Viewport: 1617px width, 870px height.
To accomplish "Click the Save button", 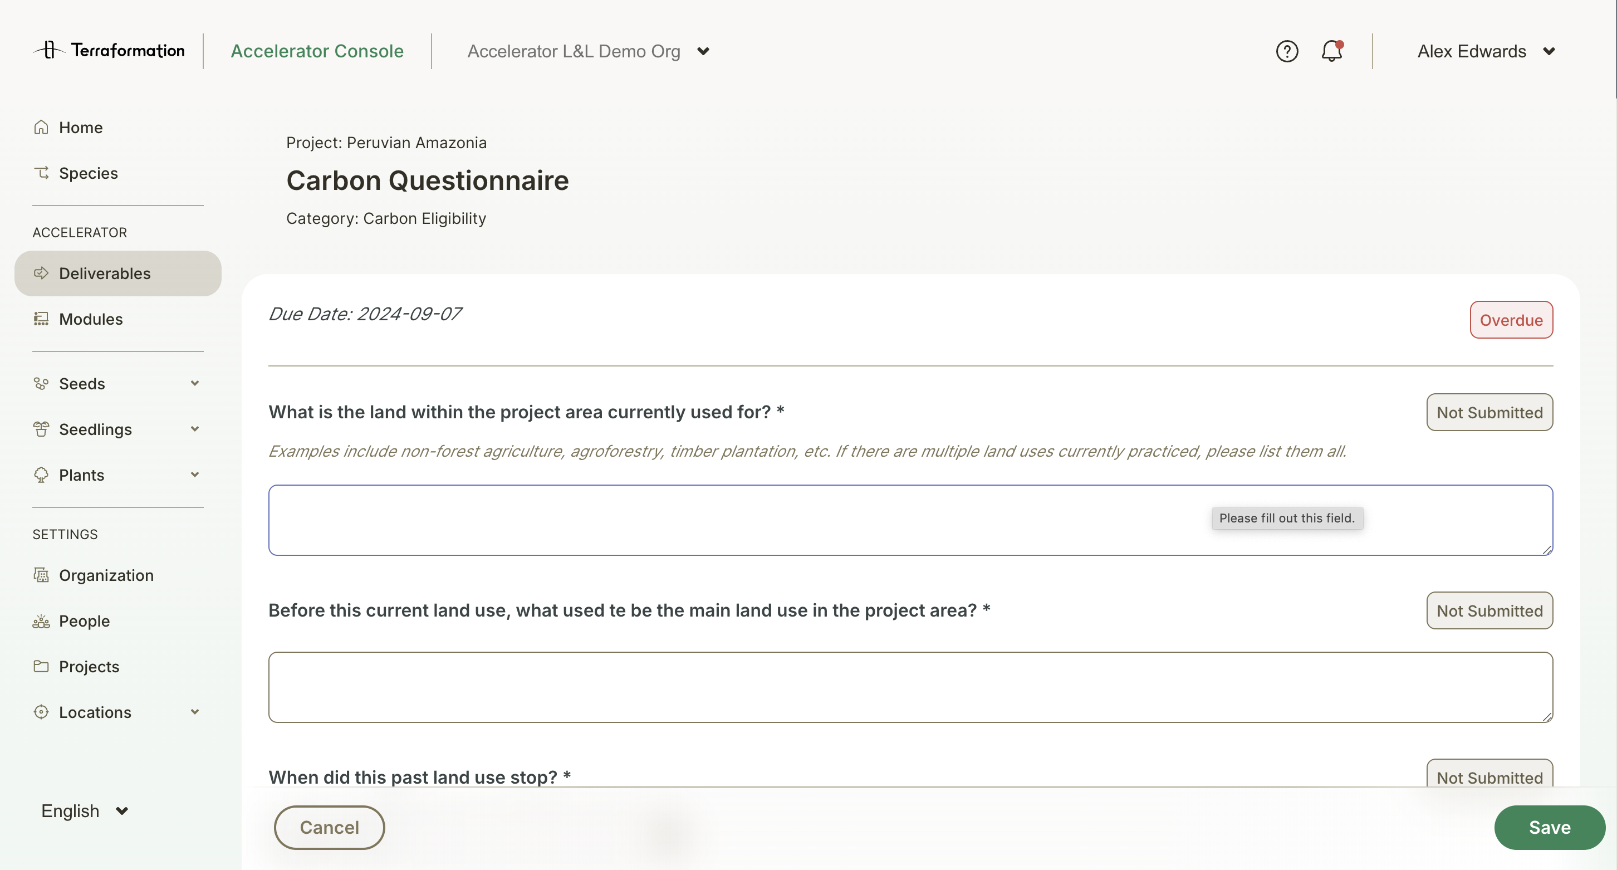I will (x=1549, y=827).
